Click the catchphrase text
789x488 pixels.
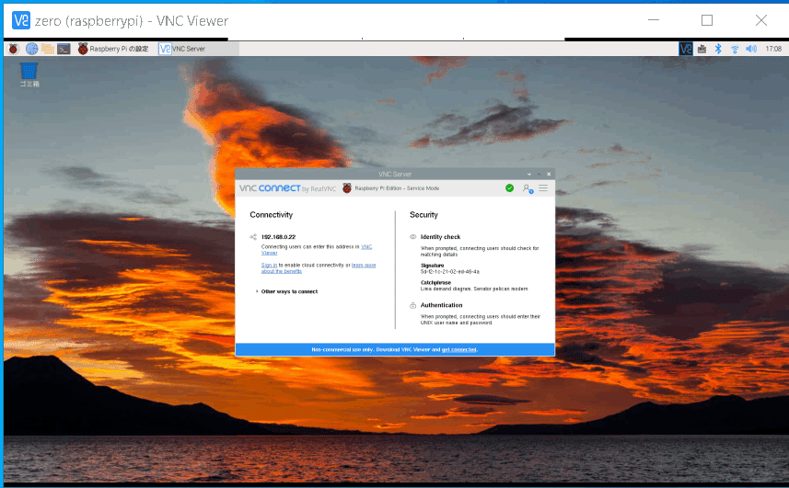coord(474,289)
